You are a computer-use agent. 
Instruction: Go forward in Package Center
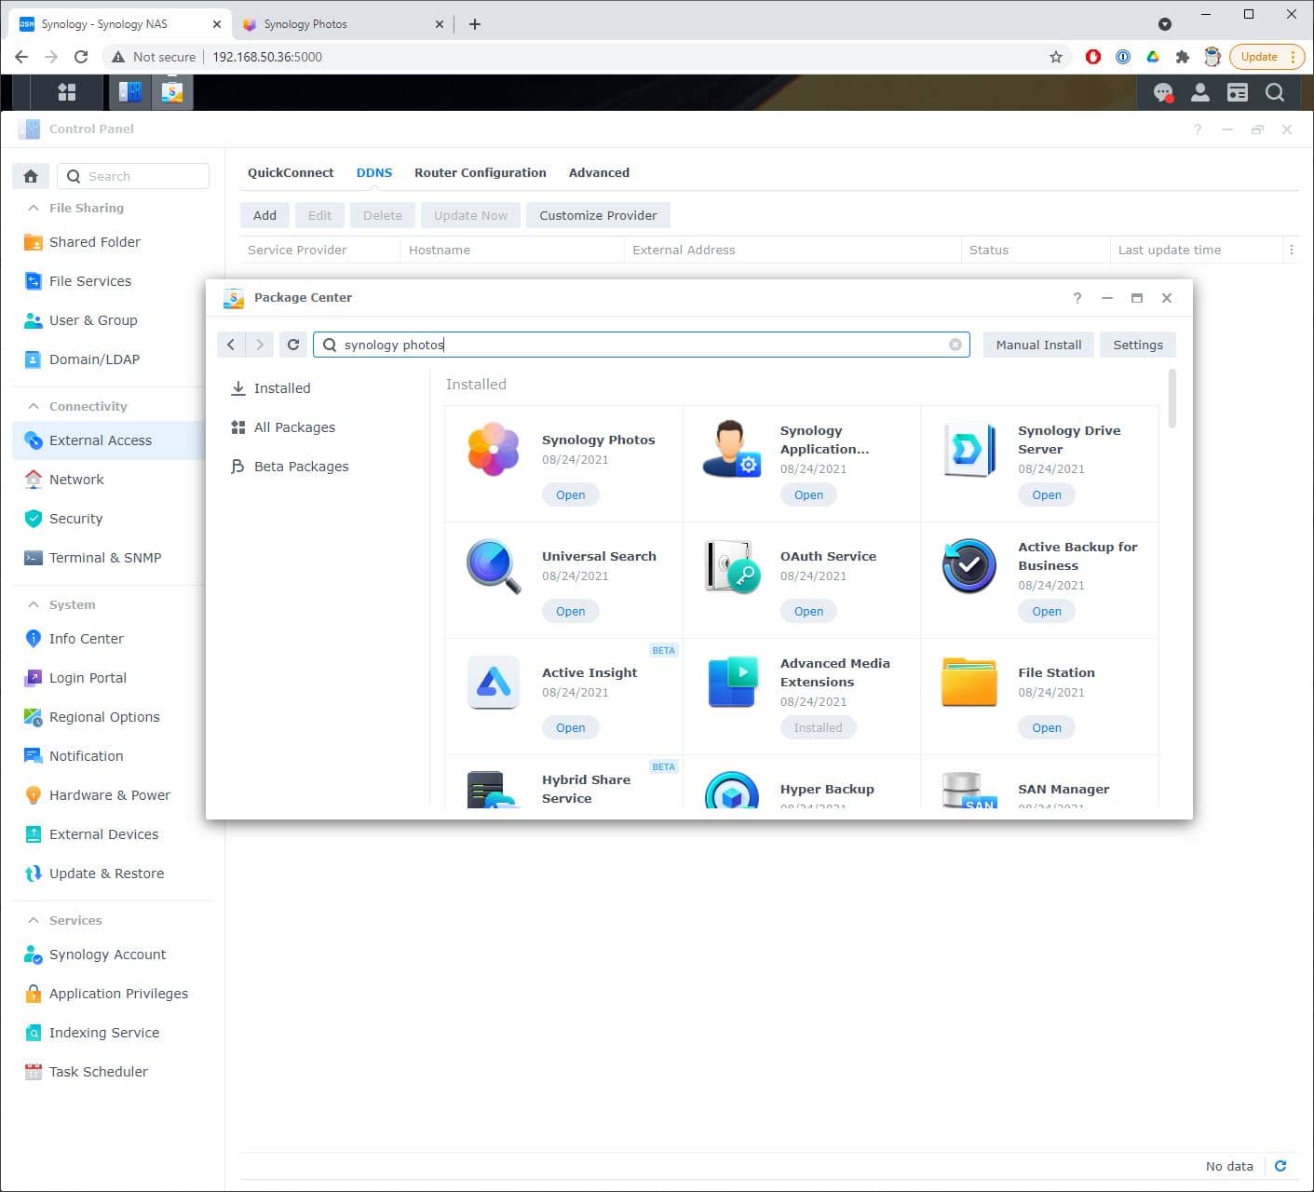point(260,345)
